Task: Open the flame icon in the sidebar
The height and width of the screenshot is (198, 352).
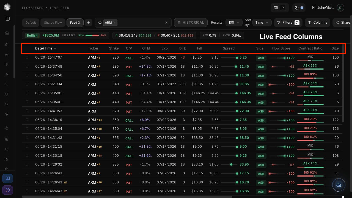Action: pos(7,128)
